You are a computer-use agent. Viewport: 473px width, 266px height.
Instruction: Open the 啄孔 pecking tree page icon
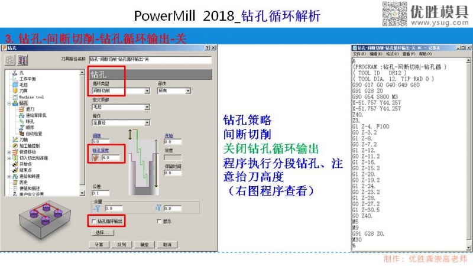pos(21,121)
